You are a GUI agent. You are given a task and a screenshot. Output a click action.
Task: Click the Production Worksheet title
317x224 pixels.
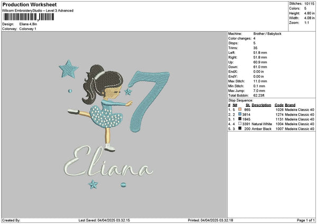point(30,5)
